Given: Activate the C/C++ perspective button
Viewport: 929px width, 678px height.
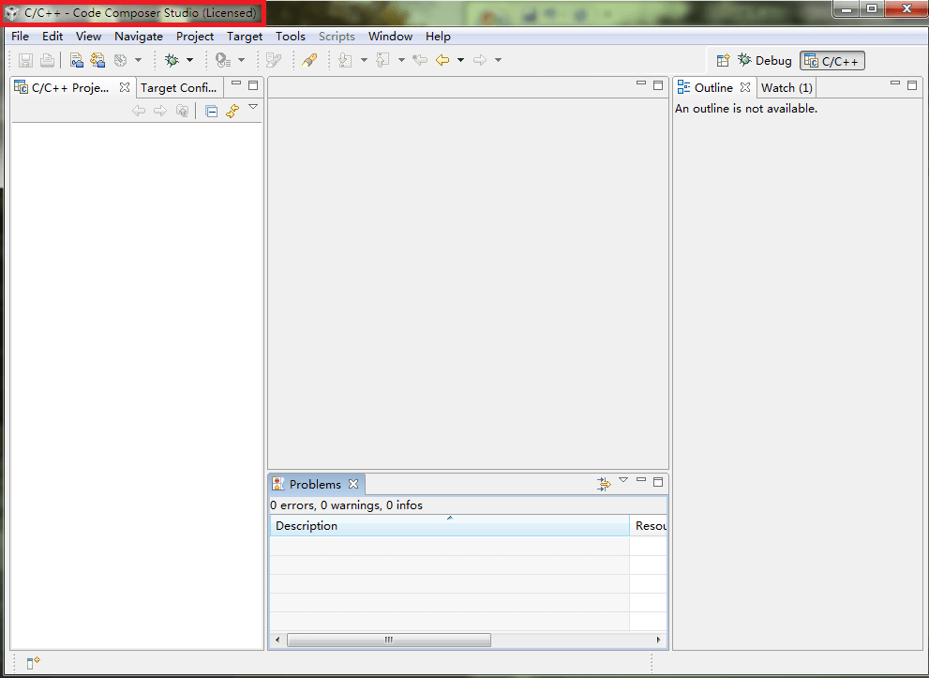Looking at the screenshot, I should click(x=832, y=61).
